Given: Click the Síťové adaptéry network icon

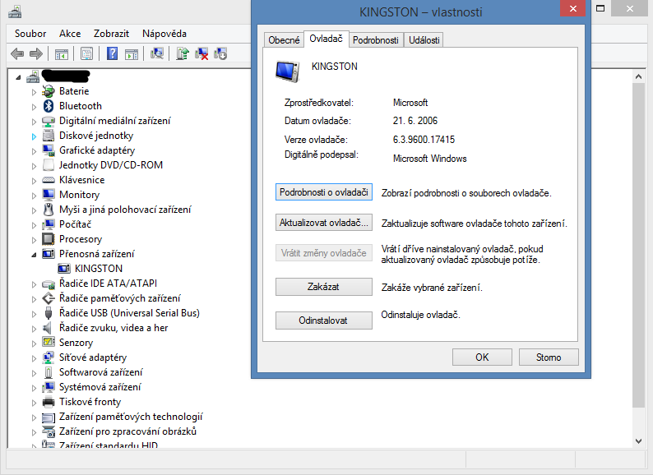Looking at the screenshot, I should click(49, 357).
